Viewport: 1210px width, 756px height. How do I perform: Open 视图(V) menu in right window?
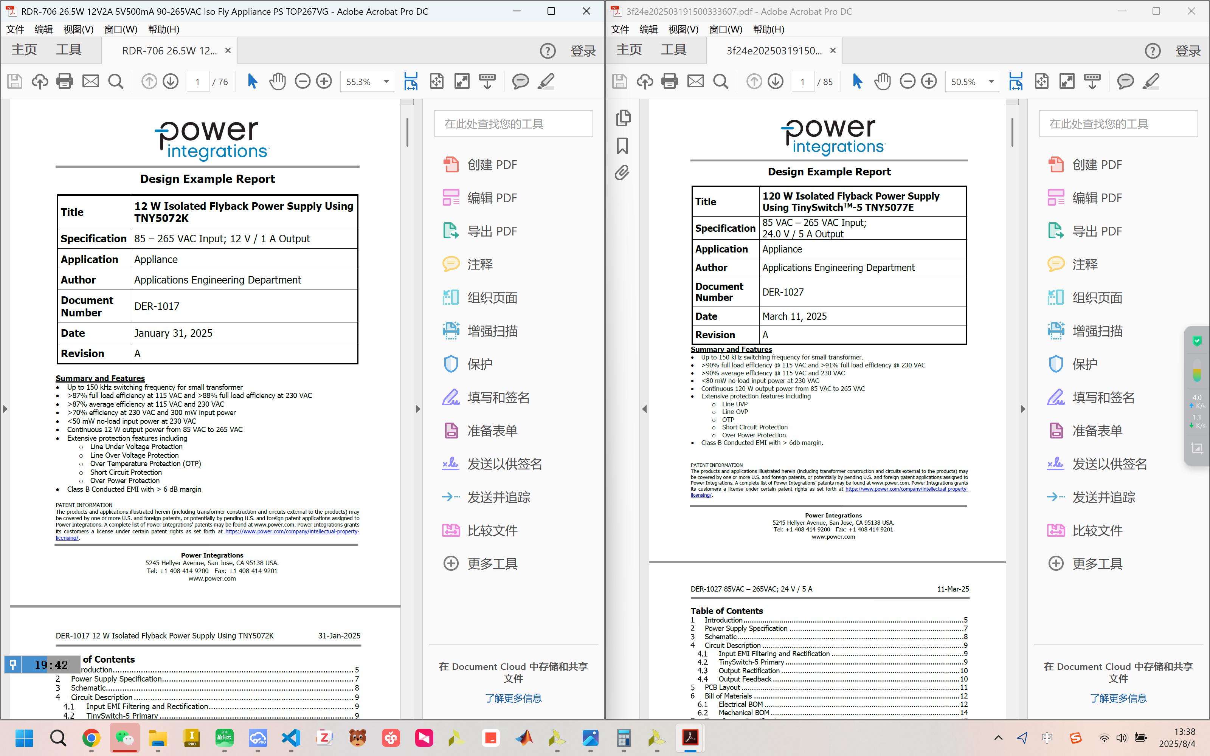(683, 29)
